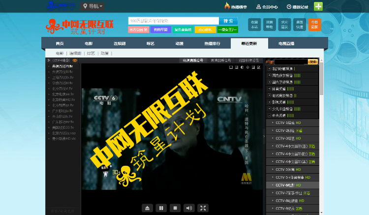
Task: Click the fifth video toolbar icon
Action: tap(253, 67)
